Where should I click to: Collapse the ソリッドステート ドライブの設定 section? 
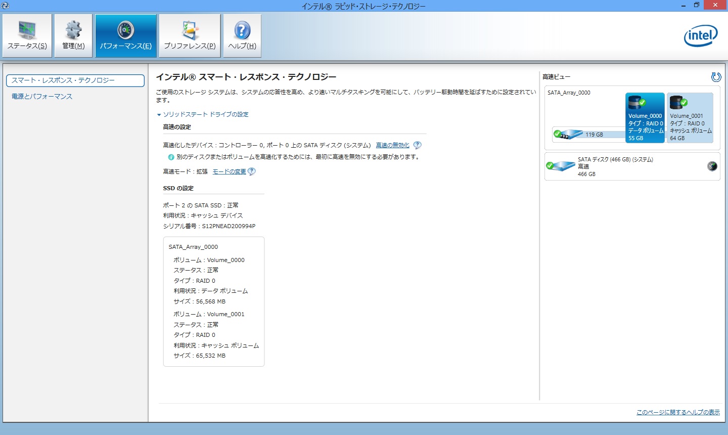(x=159, y=115)
